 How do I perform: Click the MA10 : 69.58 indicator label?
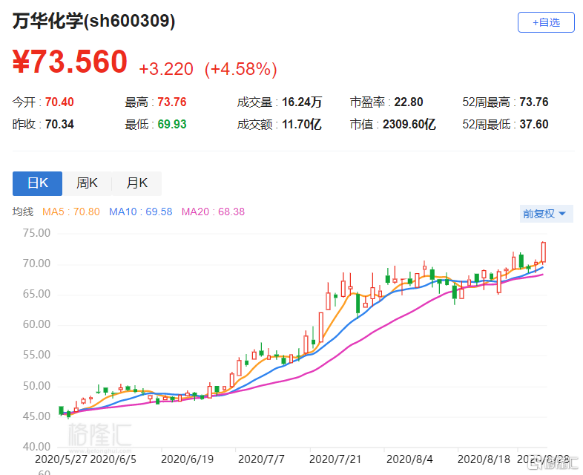pos(140,212)
